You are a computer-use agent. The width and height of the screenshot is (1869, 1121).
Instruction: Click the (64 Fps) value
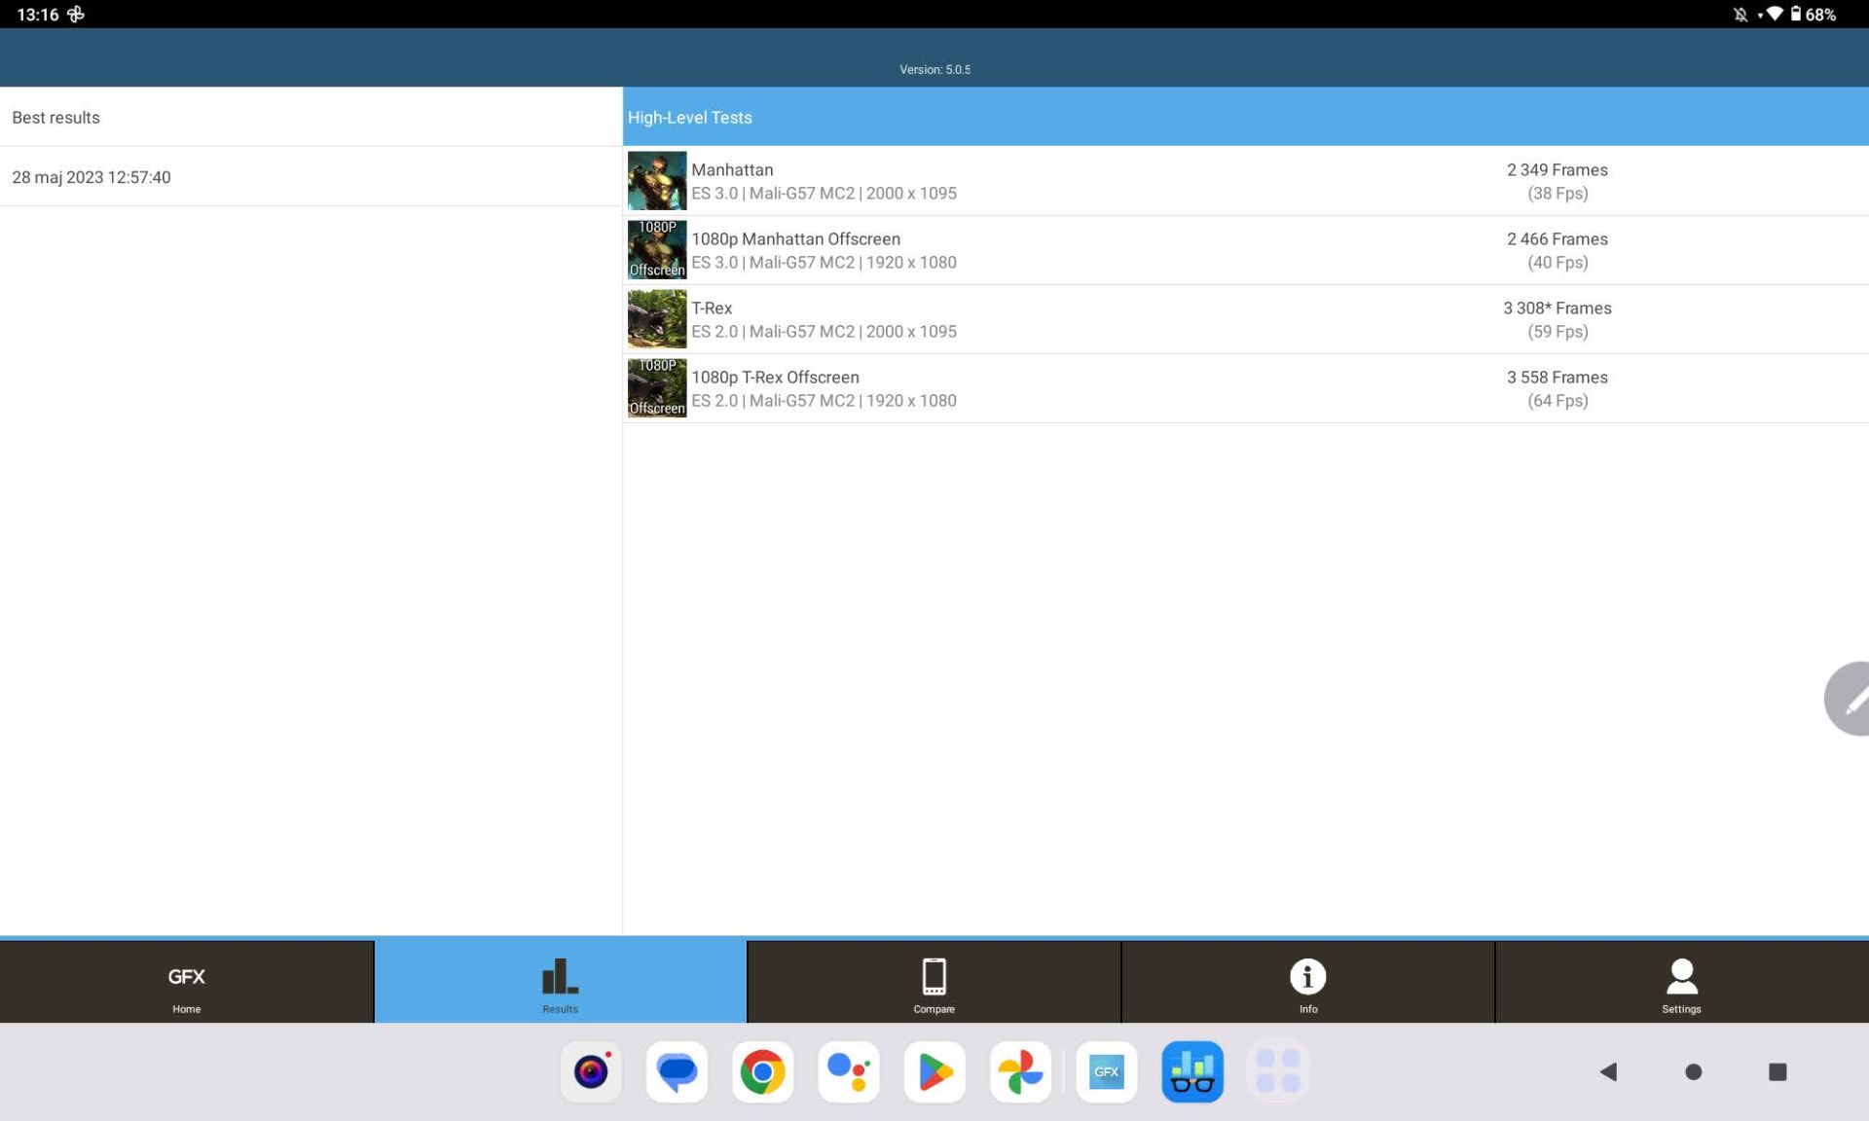1557,400
